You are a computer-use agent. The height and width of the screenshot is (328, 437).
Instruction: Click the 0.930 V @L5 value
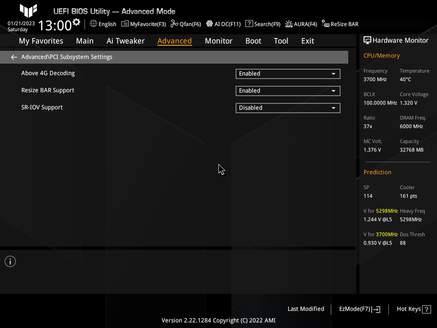pos(378,243)
